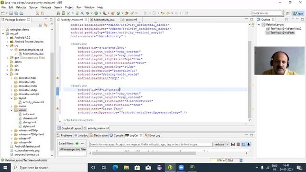The height and width of the screenshot is (172, 306).
Task: Open File Explorer from taskbar
Action: 126,168
